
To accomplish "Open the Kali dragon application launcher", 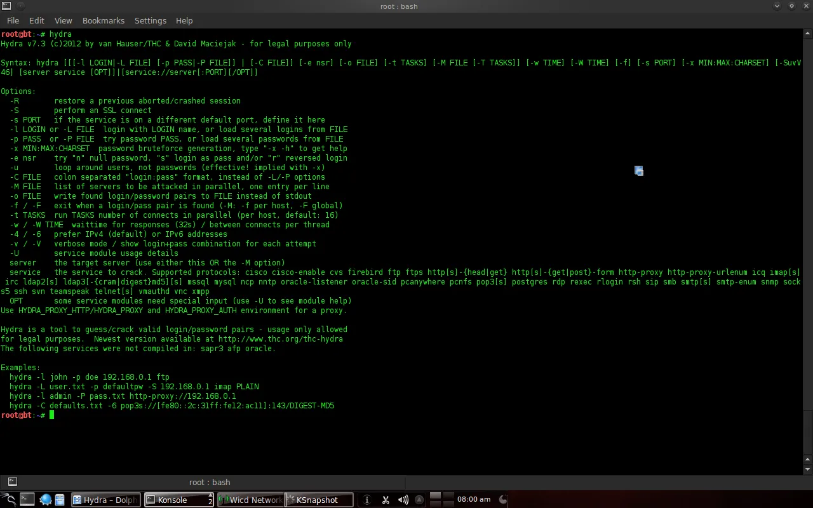I will [x=8, y=500].
